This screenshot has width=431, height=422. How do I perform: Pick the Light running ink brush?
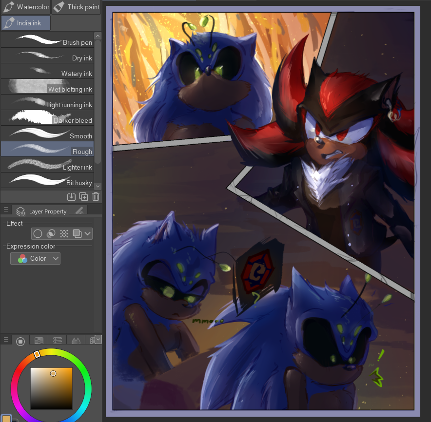click(x=47, y=102)
